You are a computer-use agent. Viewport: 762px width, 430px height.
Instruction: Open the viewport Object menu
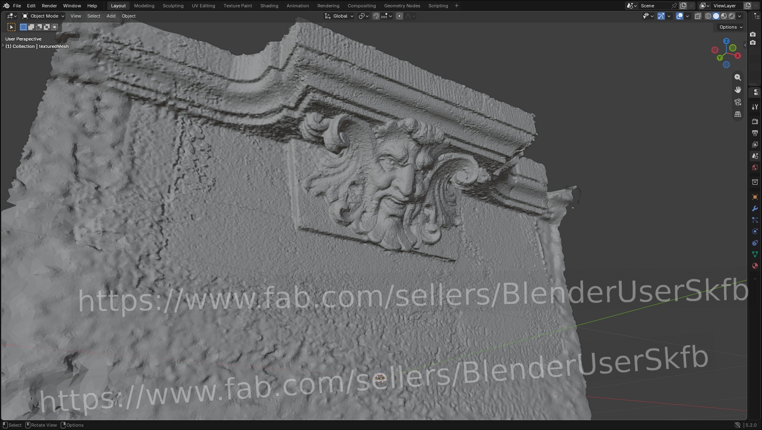[x=128, y=16]
